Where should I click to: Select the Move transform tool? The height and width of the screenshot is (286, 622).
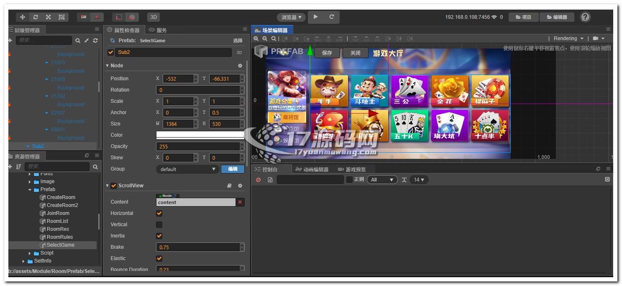[x=23, y=17]
